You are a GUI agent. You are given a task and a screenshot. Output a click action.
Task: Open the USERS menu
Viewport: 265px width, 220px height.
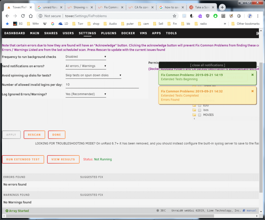pyautogui.click(x=68, y=33)
